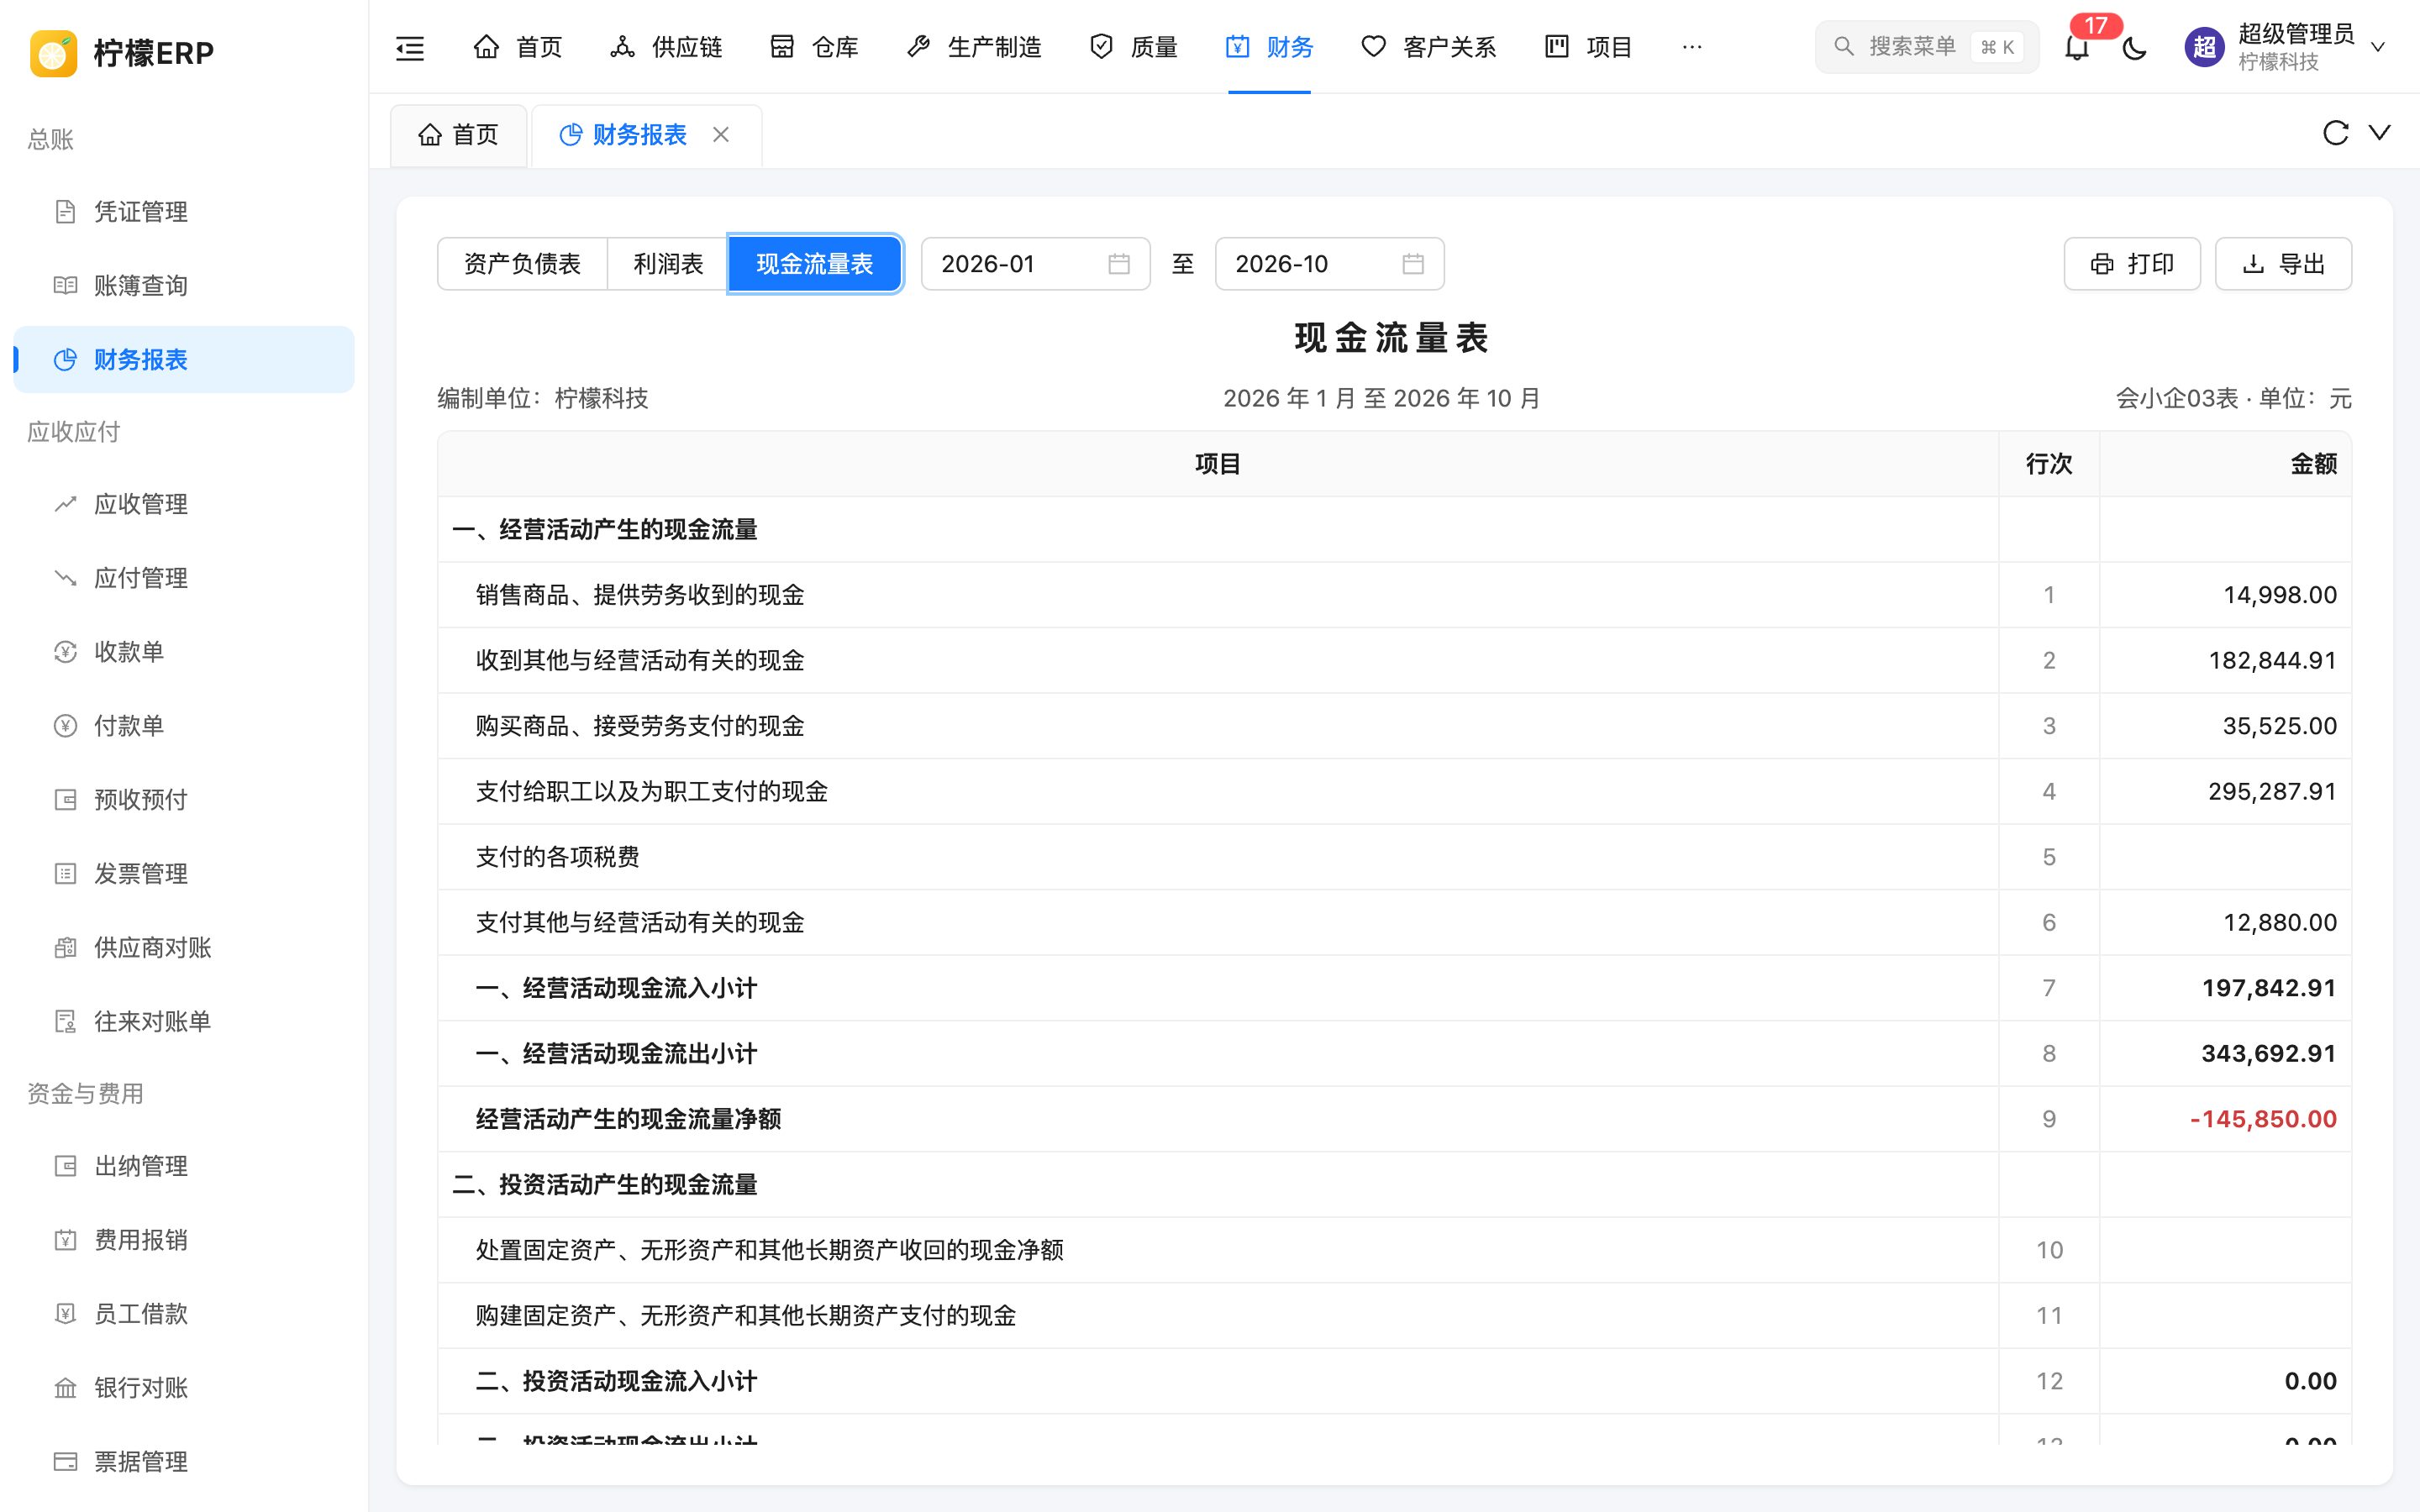
Task: Open 应付管理 in the sidebar
Action: 184,578
